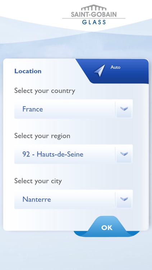Image resolution: width=152 pixels, height=270 pixels.
Task: Click the GLASS word beneath the logo
Action: click(x=94, y=22)
